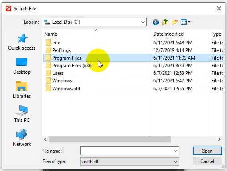Open Quick access in the sidebar
Screen dimensions: 227x171
pyautogui.click(x=22, y=42)
